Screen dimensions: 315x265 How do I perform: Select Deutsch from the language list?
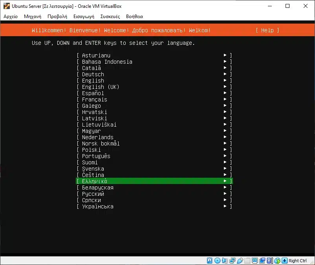tap(154, 74)
